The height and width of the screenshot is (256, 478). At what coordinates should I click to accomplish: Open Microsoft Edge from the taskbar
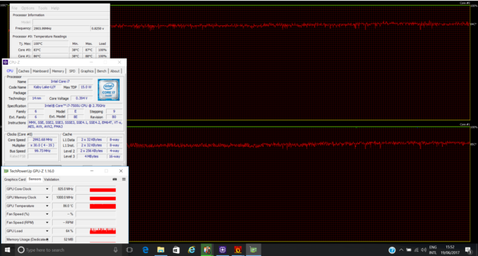click(145, 250)
